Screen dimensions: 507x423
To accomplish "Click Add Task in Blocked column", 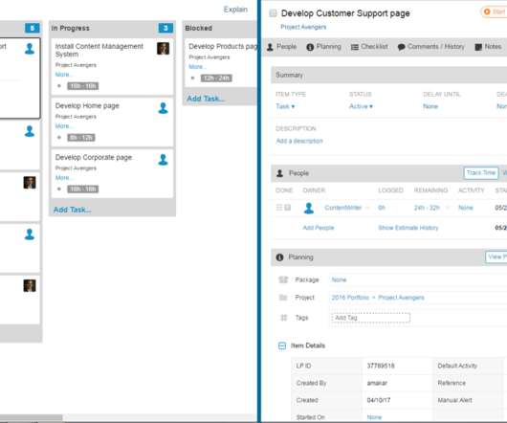I will coord(206,99).
